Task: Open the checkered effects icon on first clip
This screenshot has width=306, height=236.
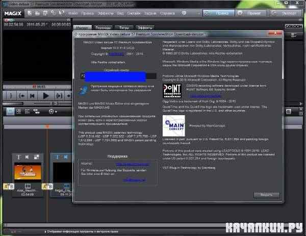Action: coord(37,157)
